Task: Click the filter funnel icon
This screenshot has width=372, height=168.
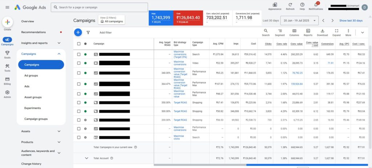Action: [x=88, y=33]
